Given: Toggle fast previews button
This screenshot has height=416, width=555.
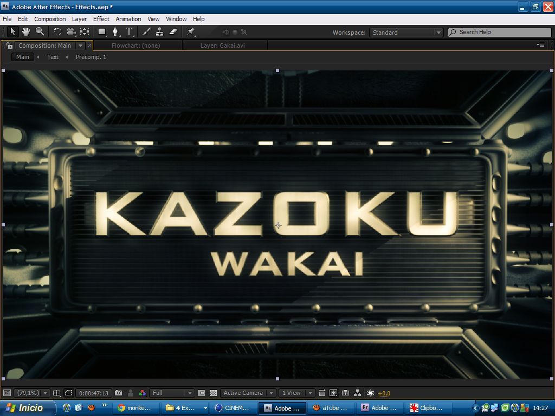Looking at the screenshot, I should pyautogui.click(x=333, y=393).
